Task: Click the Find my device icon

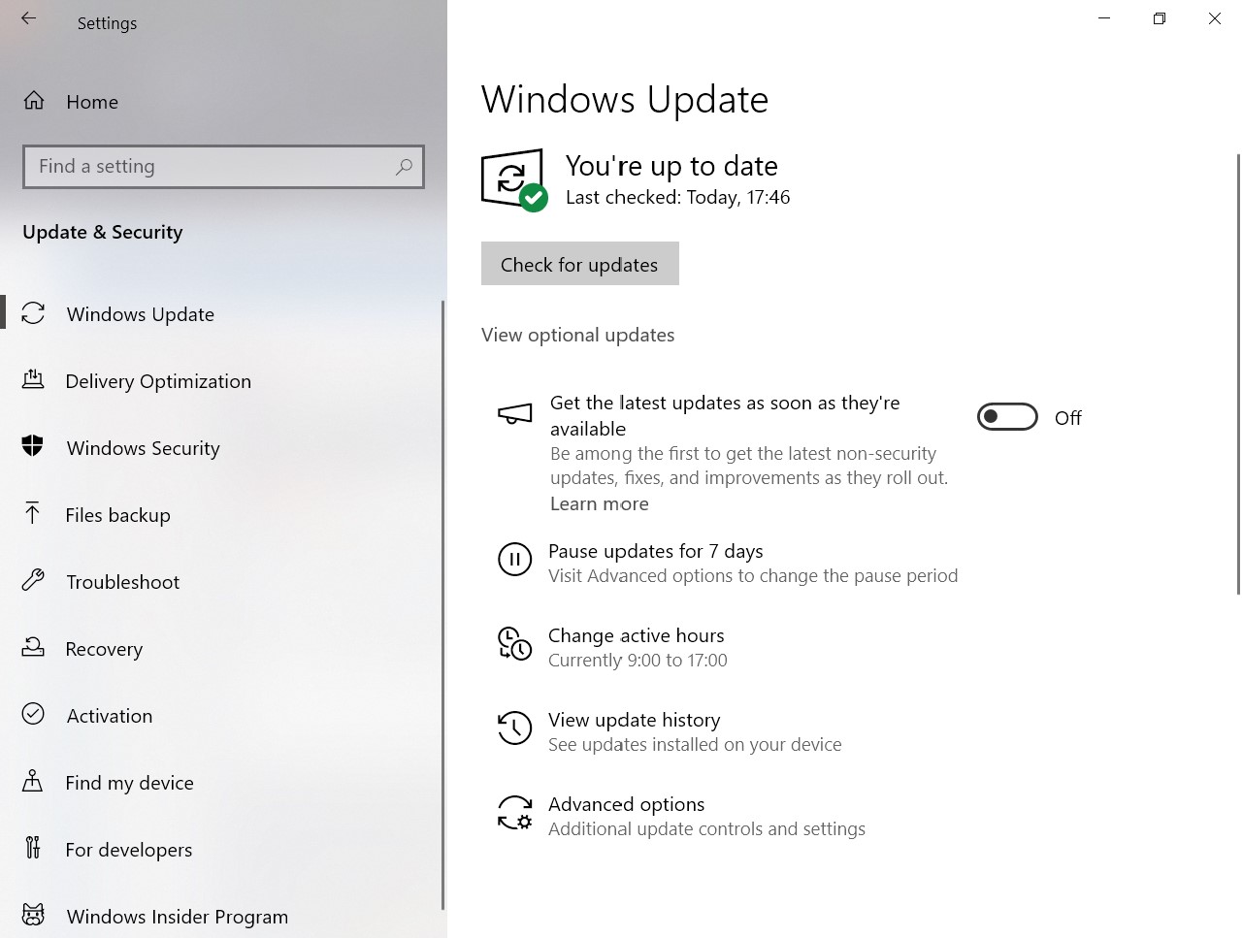Action: (33, 782)
